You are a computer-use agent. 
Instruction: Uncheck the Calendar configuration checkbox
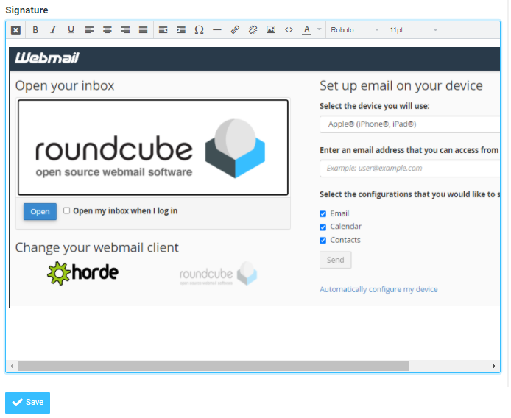(323, 227)
